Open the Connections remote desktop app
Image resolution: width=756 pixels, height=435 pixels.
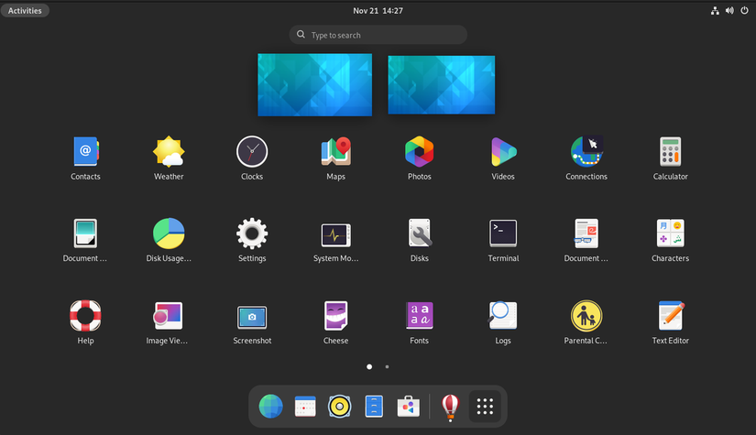[x=586, y=158]
